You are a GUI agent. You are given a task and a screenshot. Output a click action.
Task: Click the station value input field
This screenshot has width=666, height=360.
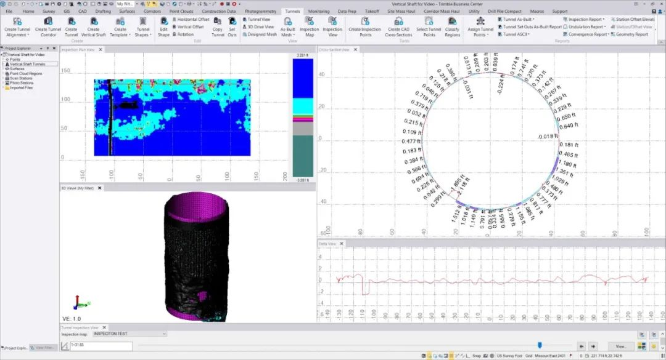101,346
